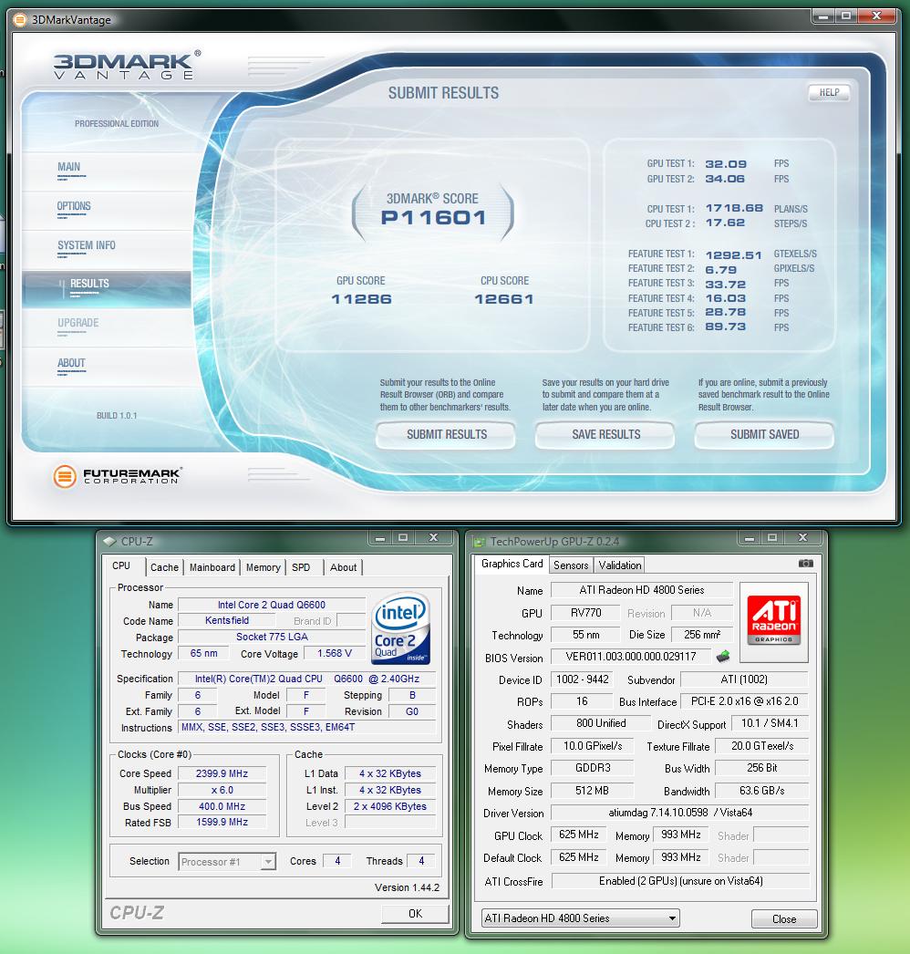The width and height of the screenshot is (910, 954).
Task: Open SYSTEM INFO in the 3DMark sidebar
Action: pos(87,246)
